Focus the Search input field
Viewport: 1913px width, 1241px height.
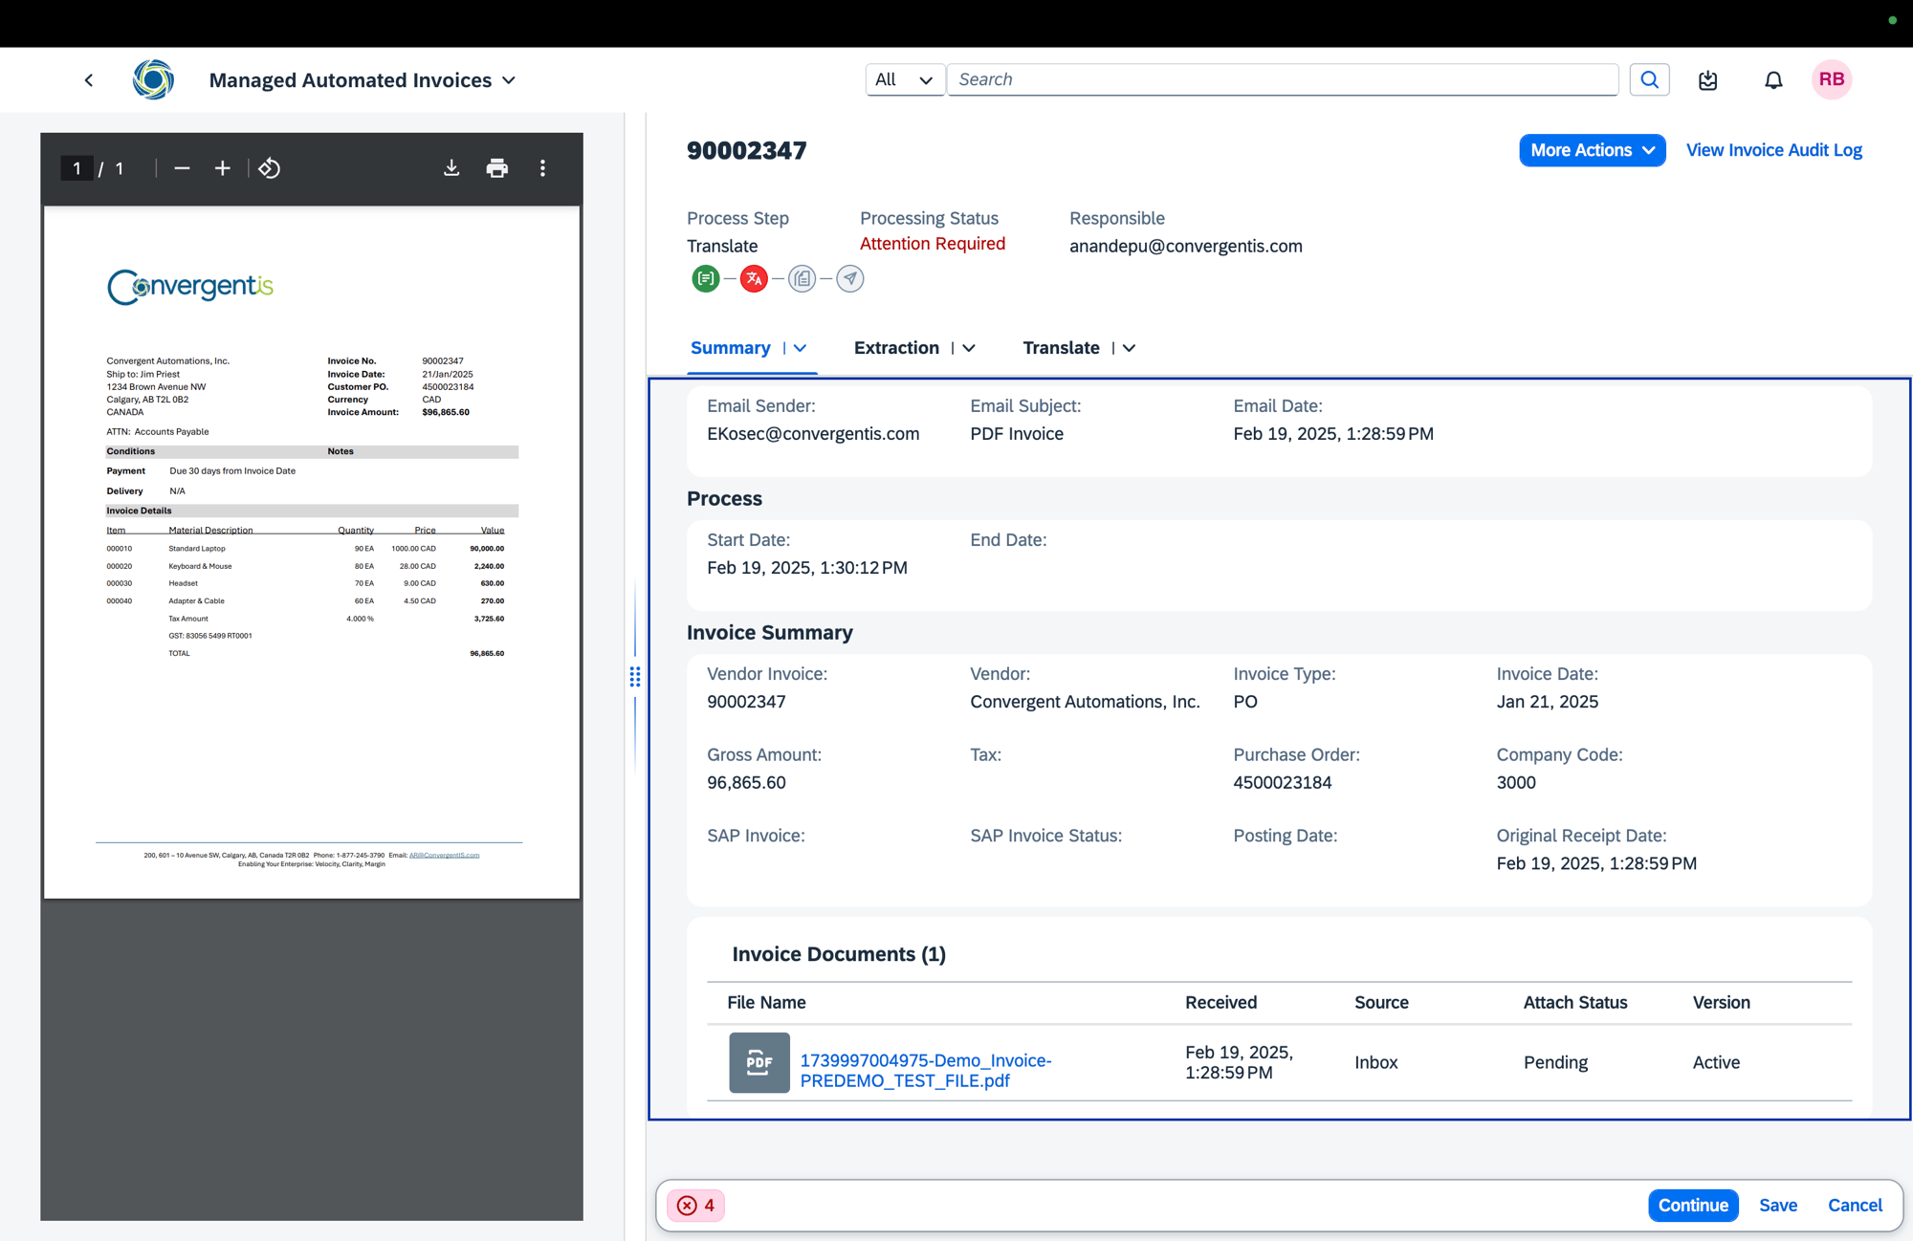pyautogui.click(x=1283, y=79)
